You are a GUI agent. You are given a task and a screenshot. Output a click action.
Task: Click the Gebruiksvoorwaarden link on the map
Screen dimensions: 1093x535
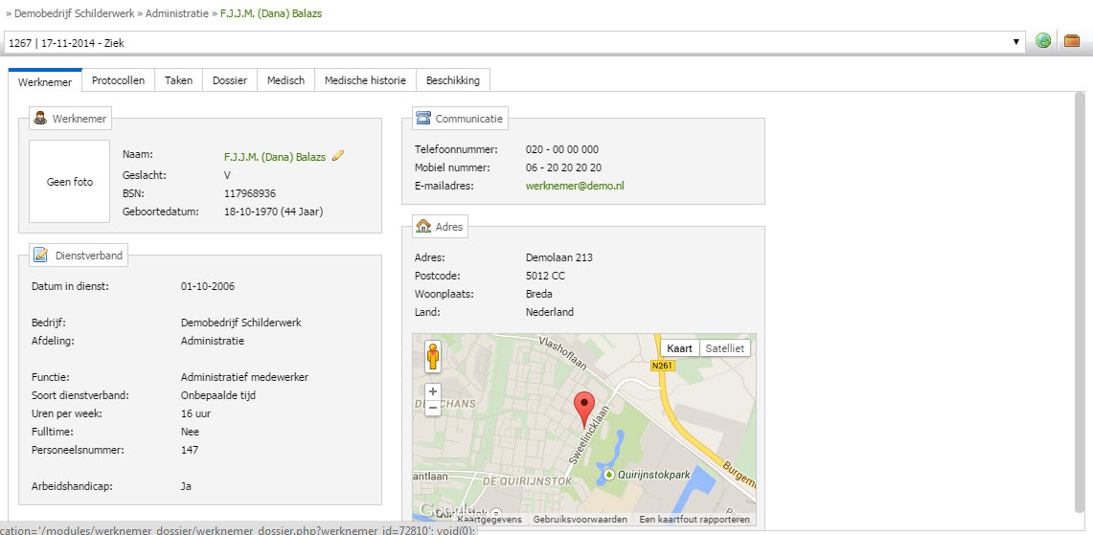[x=580, y=520]
